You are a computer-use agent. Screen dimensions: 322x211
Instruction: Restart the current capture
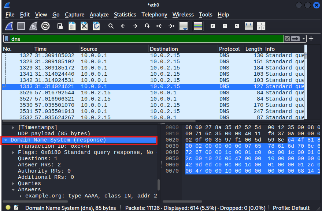tap(33, 26)
